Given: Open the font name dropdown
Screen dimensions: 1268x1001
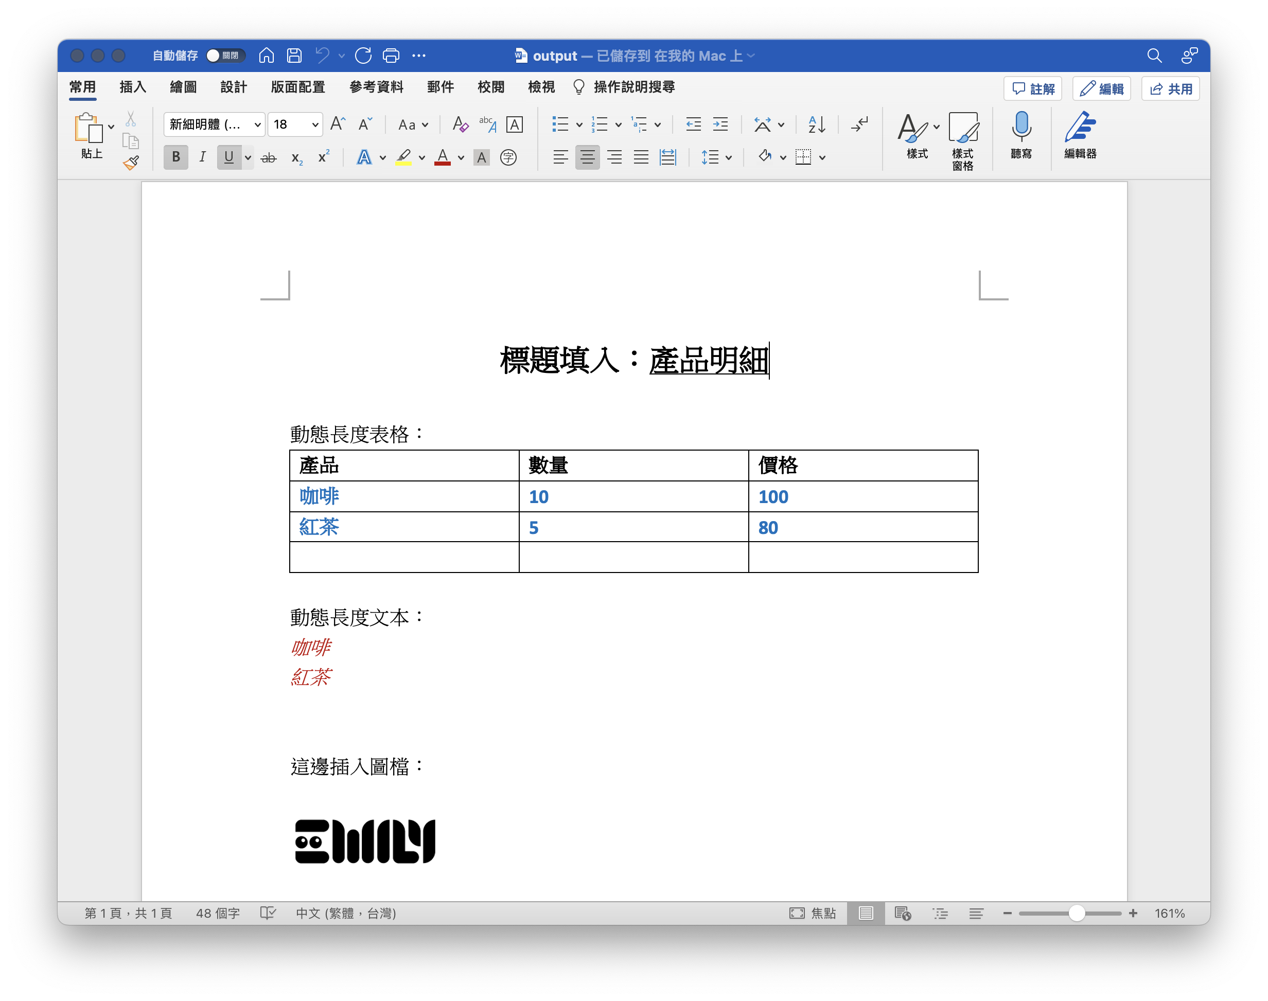Looking at the screenshot, I should point(257,125).
